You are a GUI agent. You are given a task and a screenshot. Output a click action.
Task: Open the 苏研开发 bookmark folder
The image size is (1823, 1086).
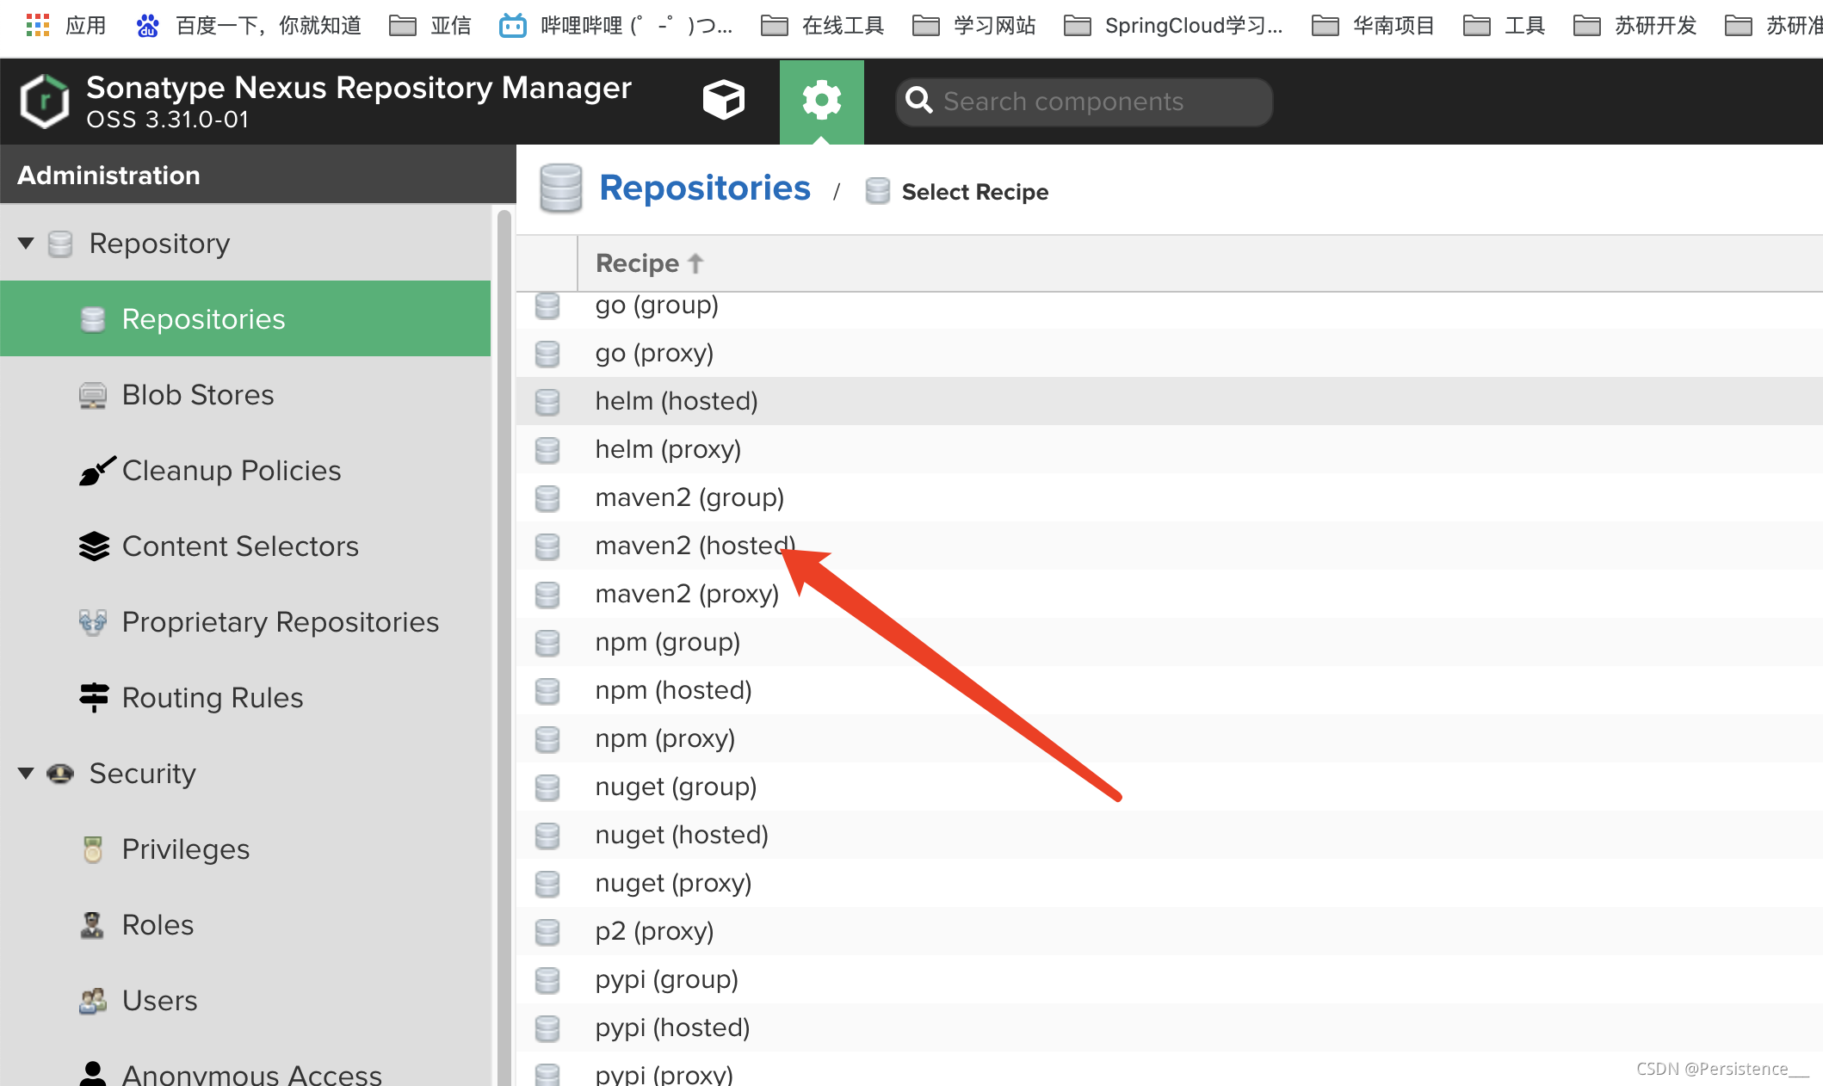pos(1635,26)
